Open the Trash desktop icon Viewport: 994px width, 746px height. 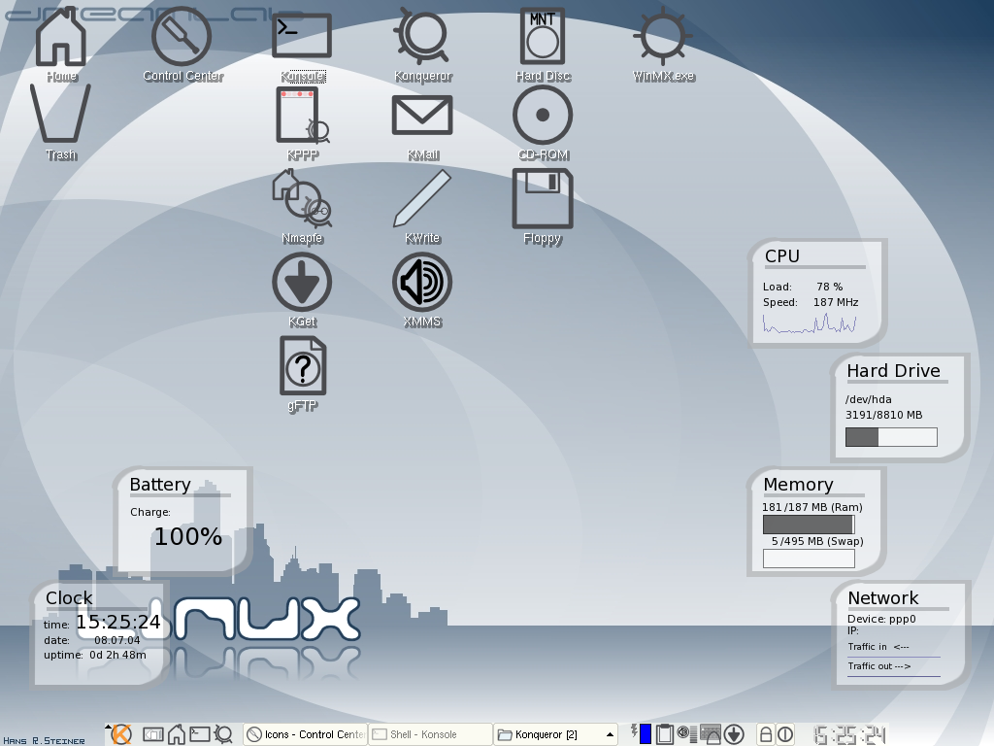point(61,120)
